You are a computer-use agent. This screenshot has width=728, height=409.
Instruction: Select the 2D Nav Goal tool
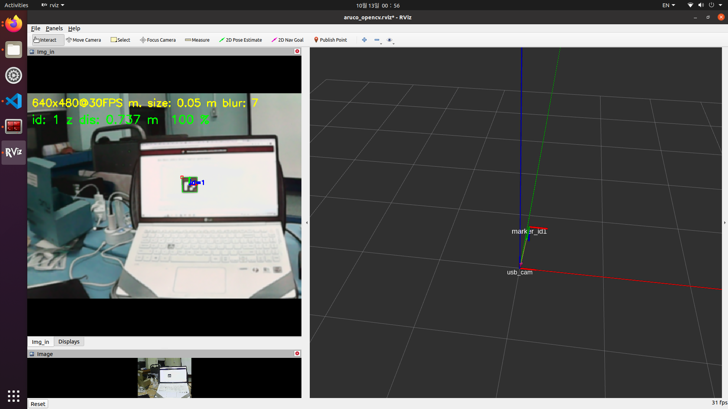coord(287,40)
